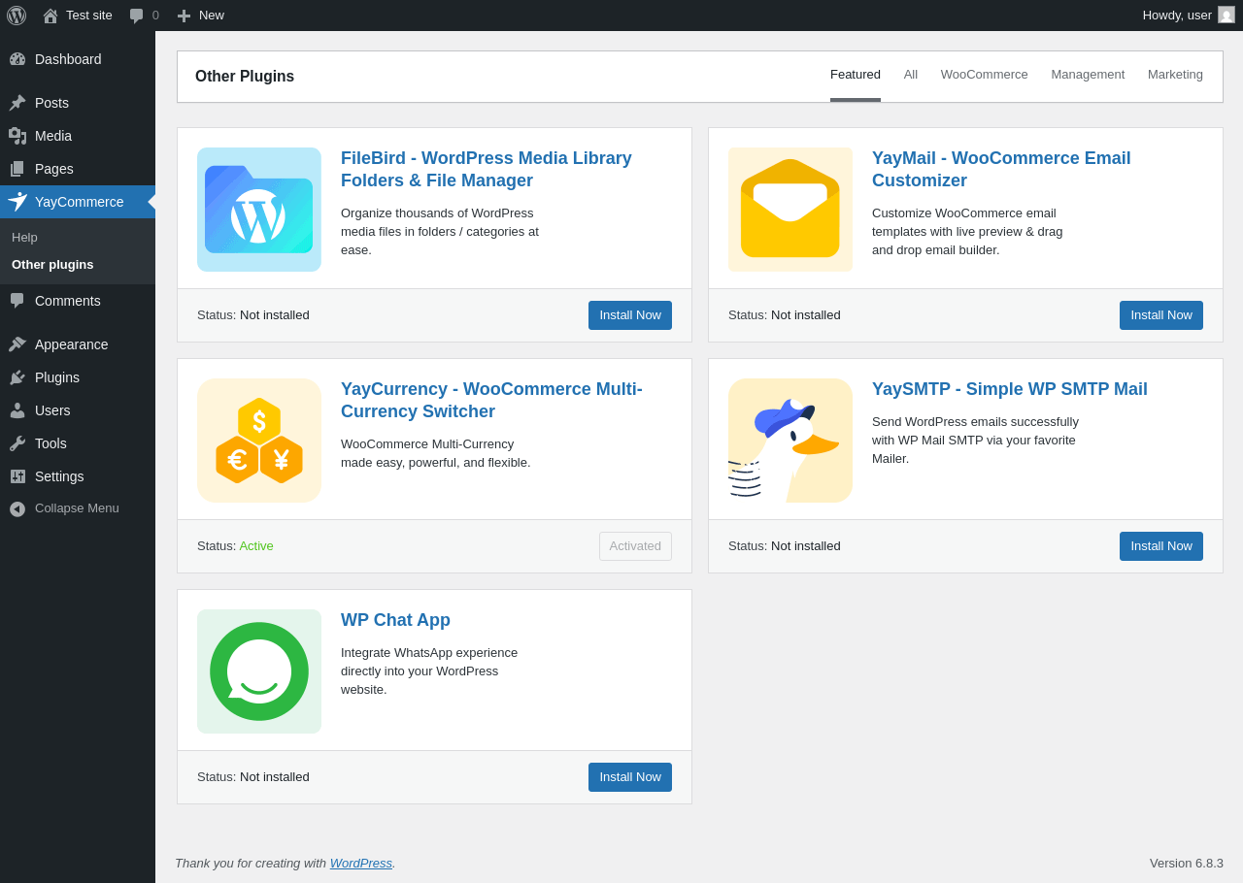The width and height of the screenshot is (1243, 883).
Task: Open the comments bubble in admin bar
Action: (x=144, y=16)
